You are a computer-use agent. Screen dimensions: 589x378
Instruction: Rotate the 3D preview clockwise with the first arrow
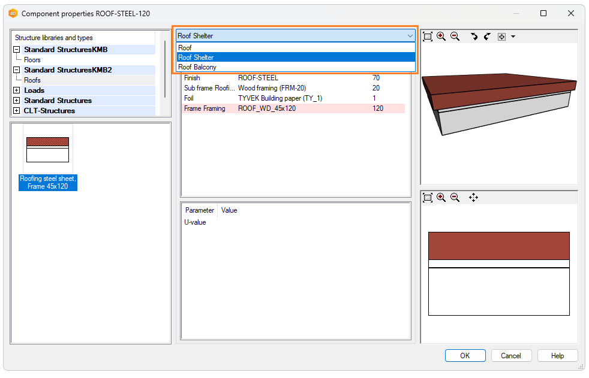[474, 37]
